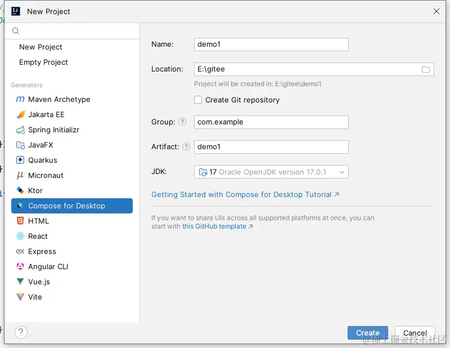
Task: Choose the React generator
Action: point(72,236)
